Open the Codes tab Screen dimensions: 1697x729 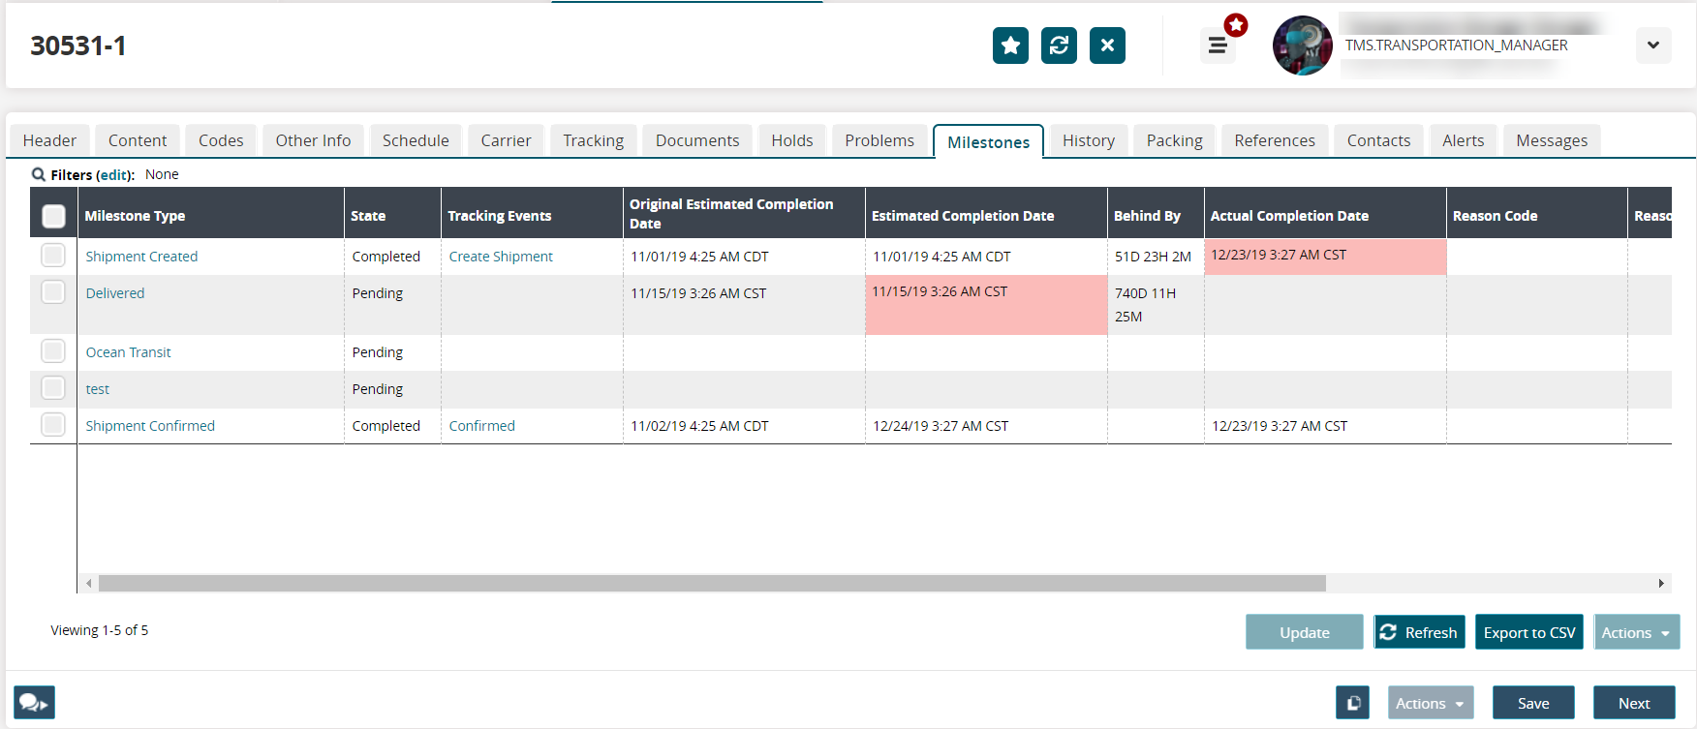point(221,140)
